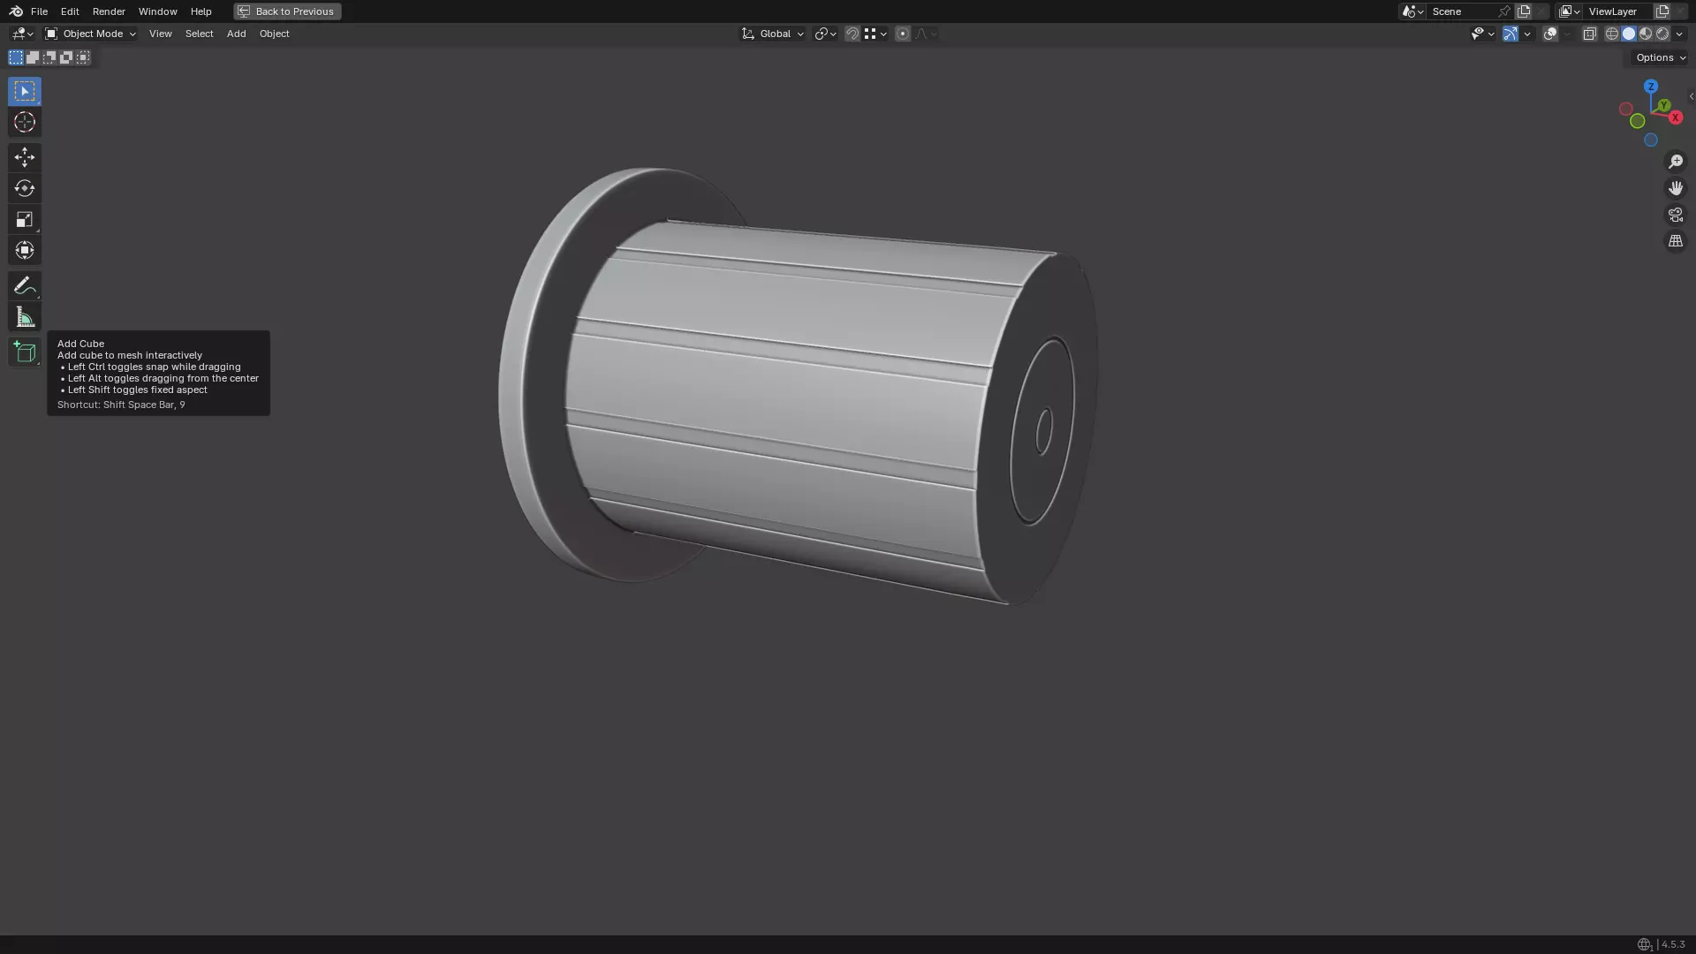The width and height of the screenshot is (1696, 954).
Task: Open the Object Mode dropdown
Action: 91,34
